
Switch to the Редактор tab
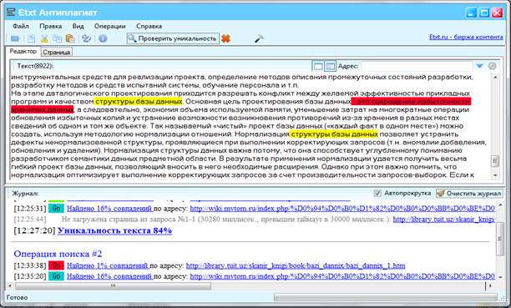(x=23, y=52)
